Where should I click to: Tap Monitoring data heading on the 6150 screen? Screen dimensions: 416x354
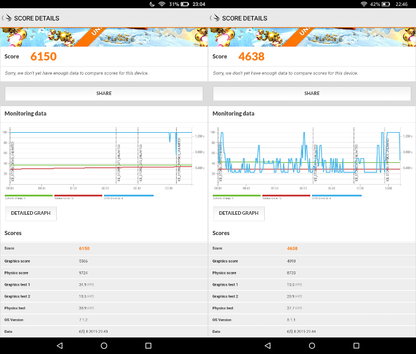tap(25, 113)
